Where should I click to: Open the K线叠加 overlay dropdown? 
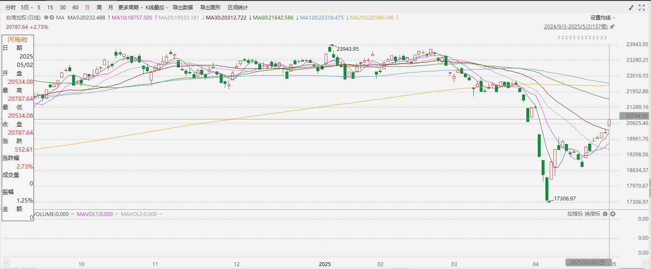click(x=156, y=8)
